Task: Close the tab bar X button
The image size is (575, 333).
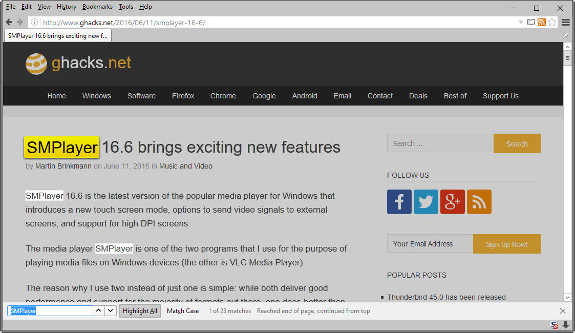Action: pyautogui.click(x=566, y=35)
